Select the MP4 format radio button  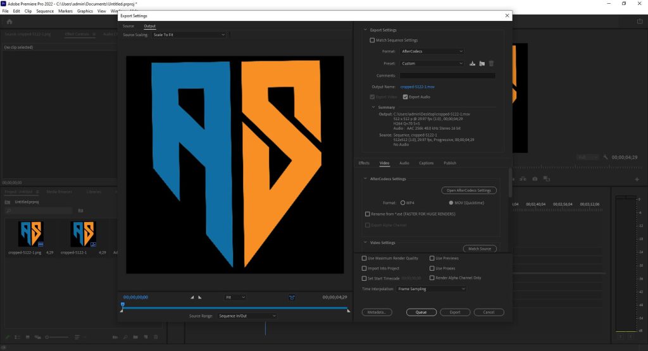(402, 203)
